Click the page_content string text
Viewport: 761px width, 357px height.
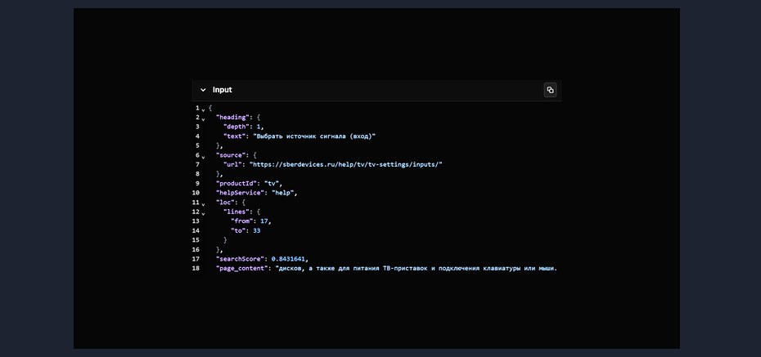[x=416, y=268]
